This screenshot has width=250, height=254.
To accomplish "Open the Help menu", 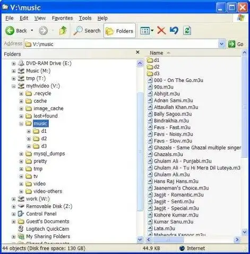I will pyautogui.click(x=102, y=18).
